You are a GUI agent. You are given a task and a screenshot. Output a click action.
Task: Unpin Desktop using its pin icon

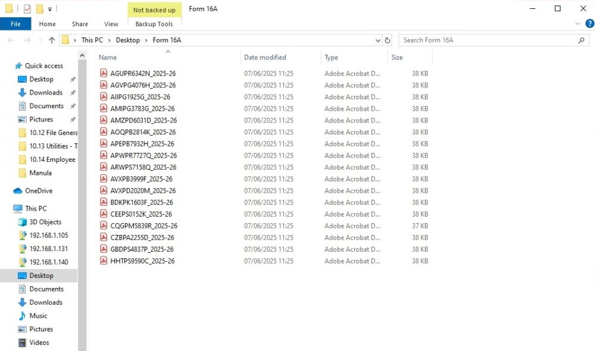73,79
